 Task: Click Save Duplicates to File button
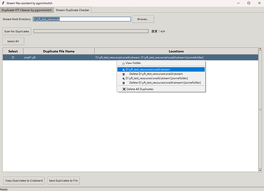tap(63, 181)
